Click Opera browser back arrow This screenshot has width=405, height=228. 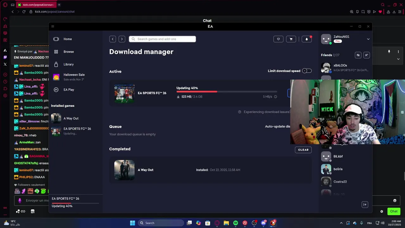(x=13, y=12)
